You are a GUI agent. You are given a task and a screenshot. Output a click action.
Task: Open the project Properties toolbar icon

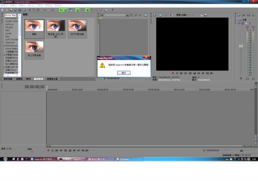(24, 10)
